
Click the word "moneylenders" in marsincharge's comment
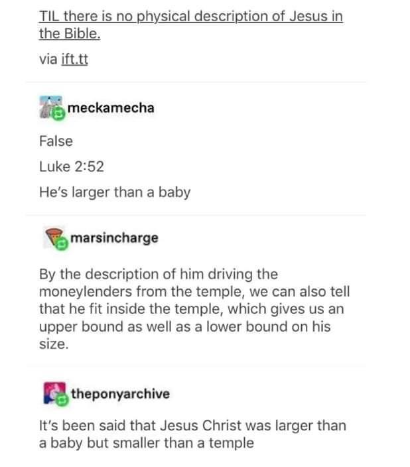(x=86, y=292)
